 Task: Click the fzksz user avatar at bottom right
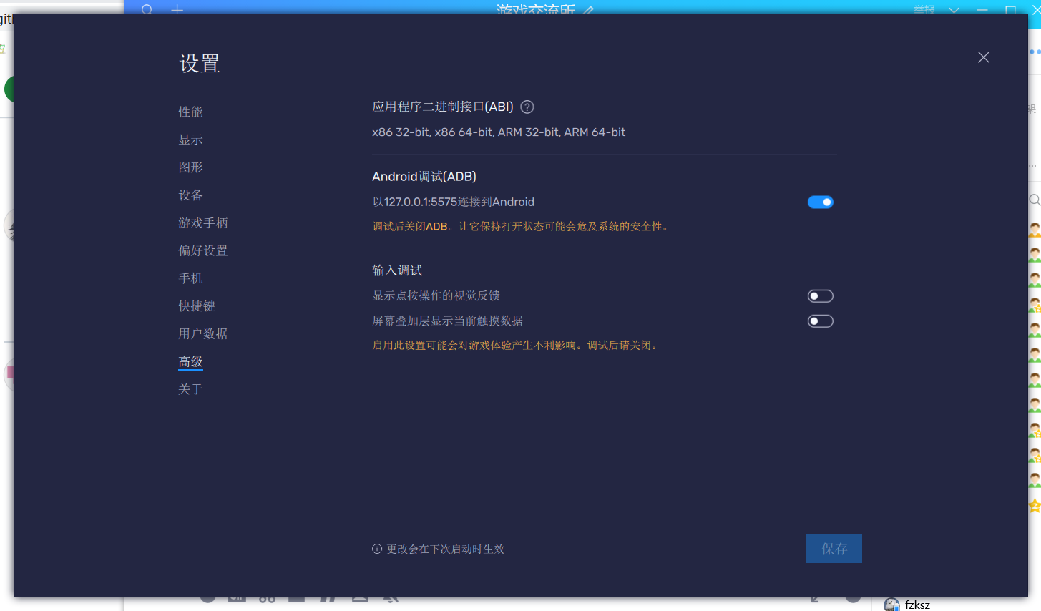(x=891, y=605)
